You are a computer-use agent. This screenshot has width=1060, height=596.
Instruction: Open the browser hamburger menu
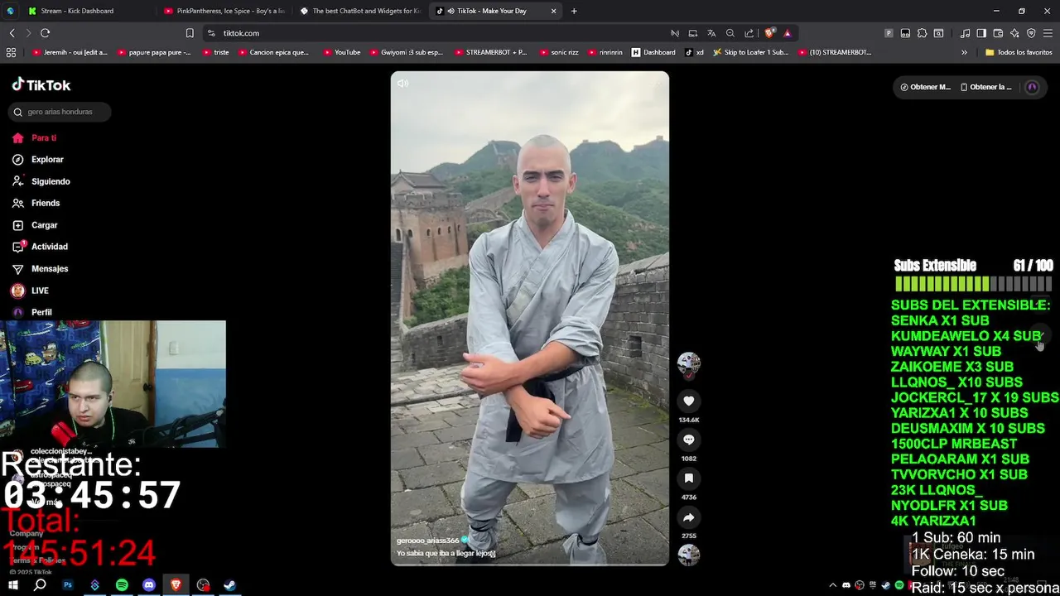[x=1048, y=33]
